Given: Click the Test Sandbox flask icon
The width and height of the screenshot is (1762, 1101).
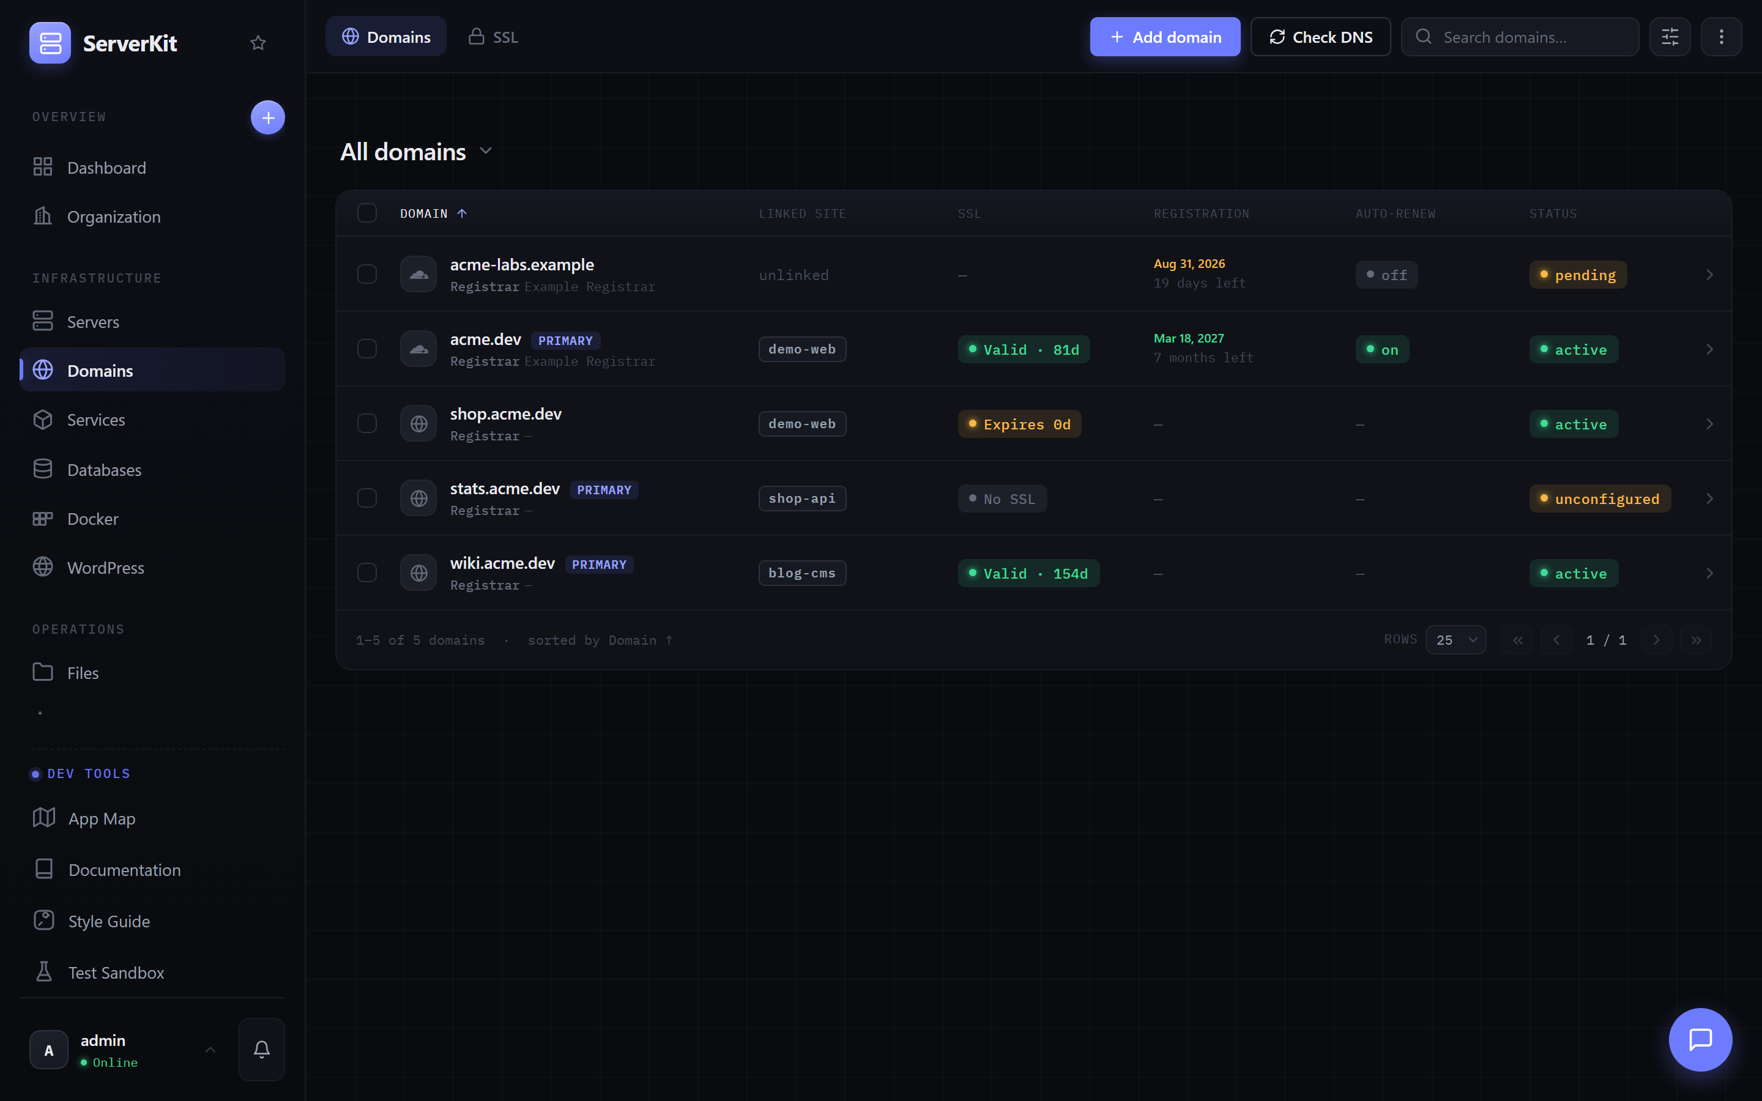Looking at the screenshot, I should [43, 972].
